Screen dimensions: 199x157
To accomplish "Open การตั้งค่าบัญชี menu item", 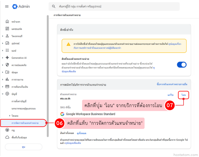I will [19, 101].
